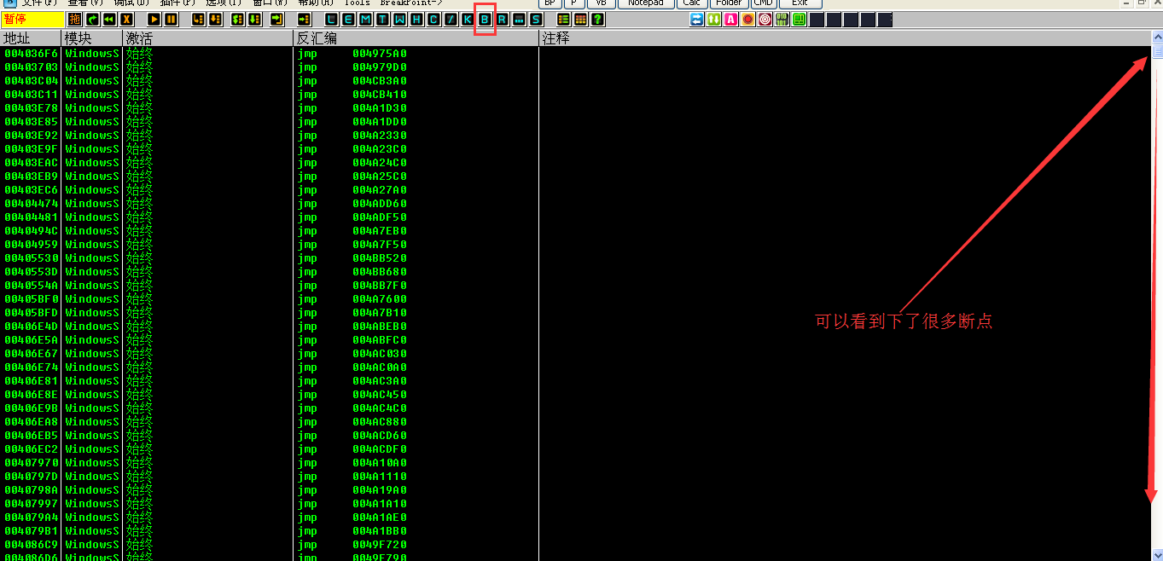Show the Call stack (K) icon
The image size is (1163, 561).
468,19
